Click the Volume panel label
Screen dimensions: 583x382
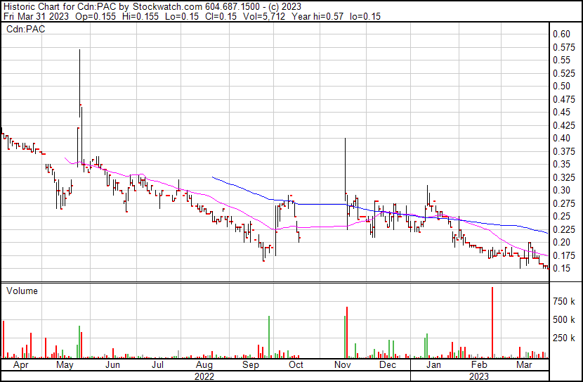pyautogui.click(x=21, y=291)
